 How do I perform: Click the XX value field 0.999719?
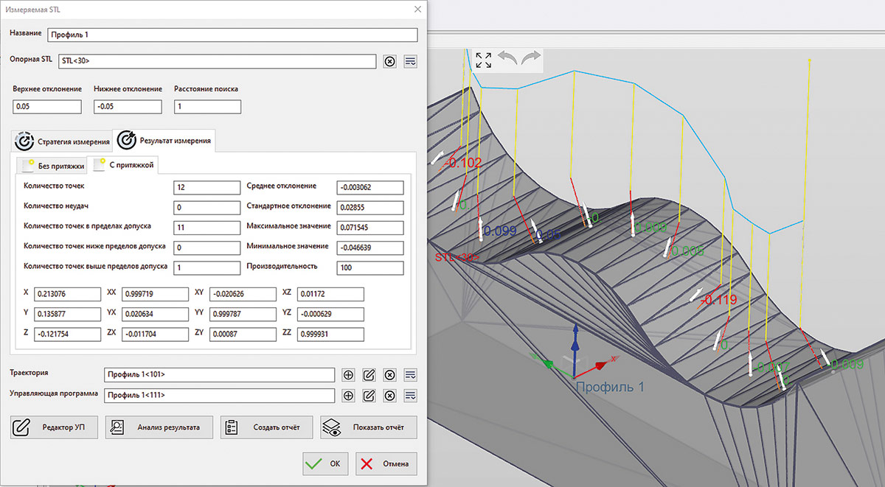point(155,294)
